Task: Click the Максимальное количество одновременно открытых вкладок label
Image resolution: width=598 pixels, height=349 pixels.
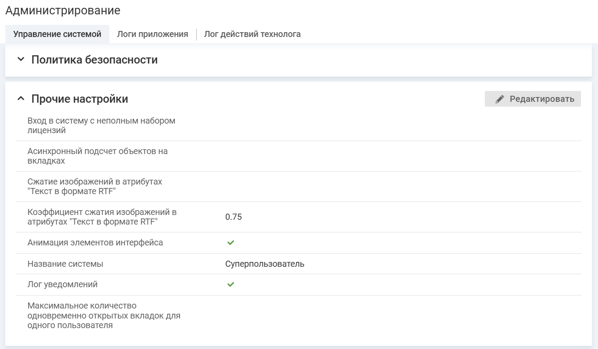Action: tap(104, 315)
